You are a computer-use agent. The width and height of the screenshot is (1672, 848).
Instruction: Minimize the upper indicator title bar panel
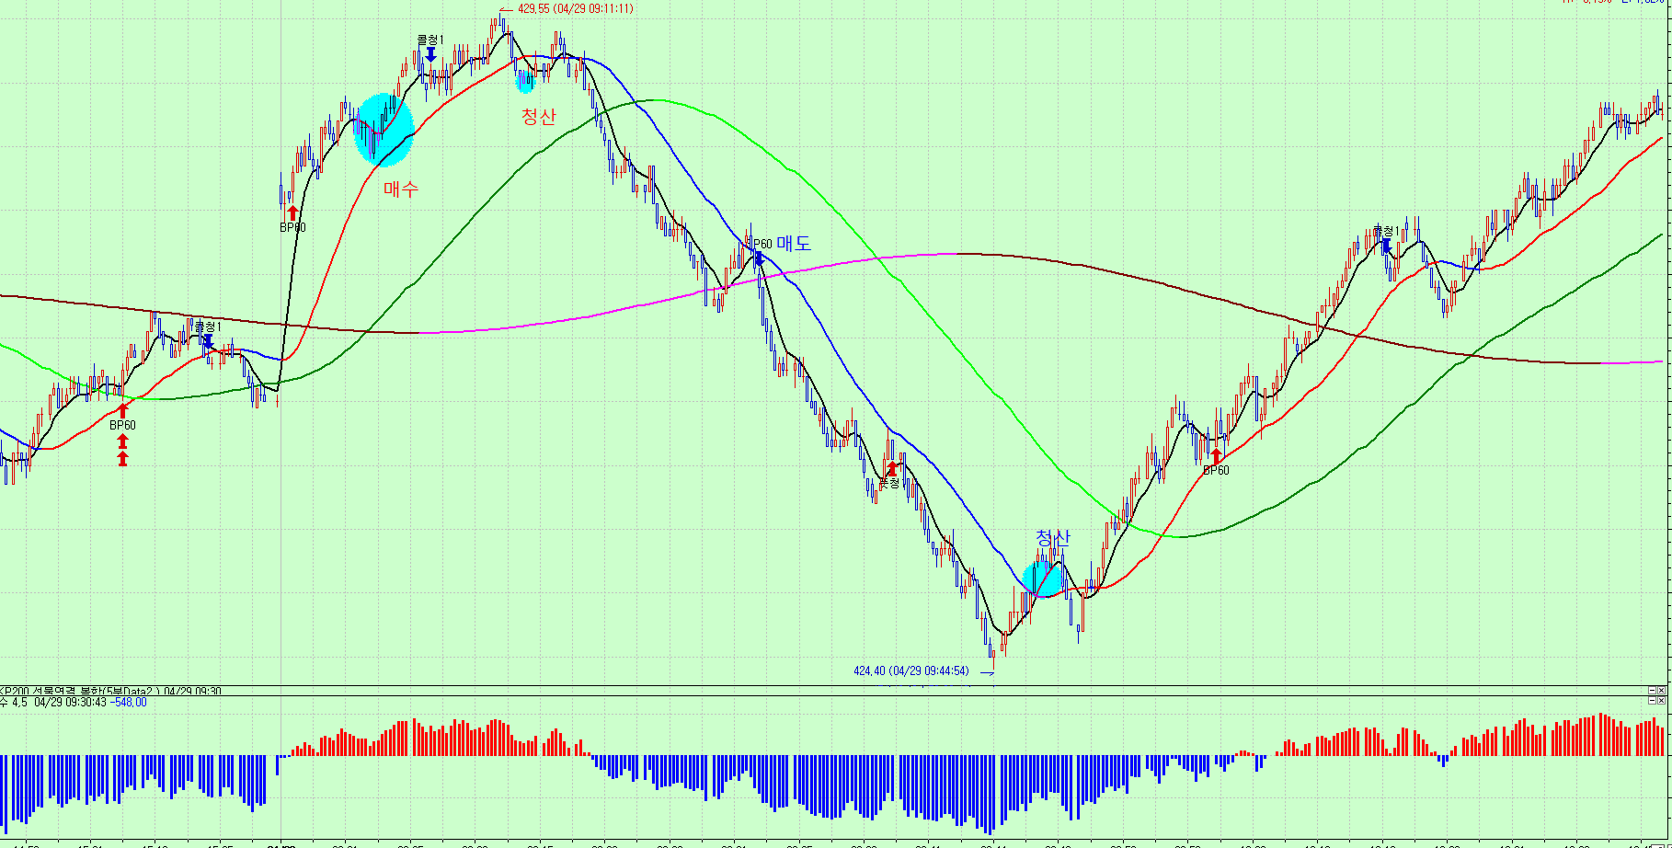[1652, 690]
